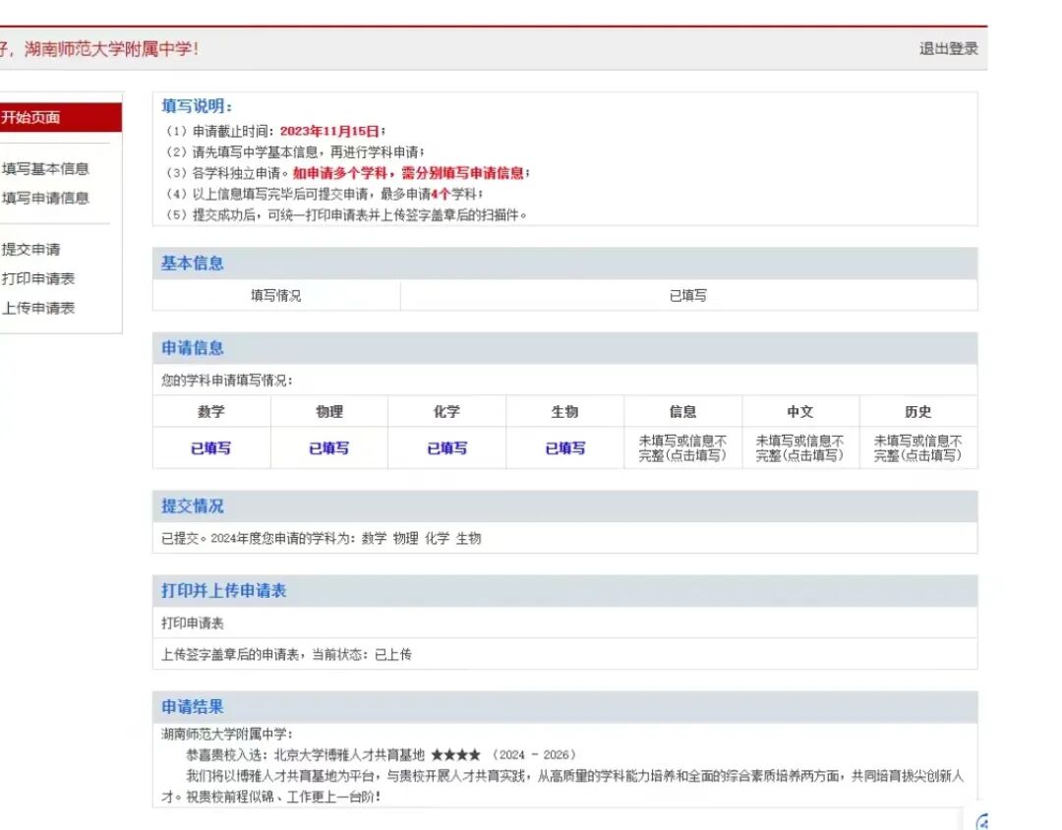Click 未填写或信息不完整 under 中文
The height and width of the screenshot is (830, 1062).
coord(799,447)
